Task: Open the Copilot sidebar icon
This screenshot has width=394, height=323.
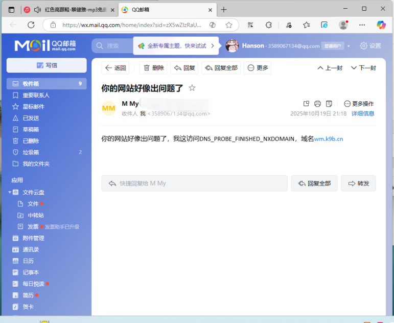Action: click(381, 25)
